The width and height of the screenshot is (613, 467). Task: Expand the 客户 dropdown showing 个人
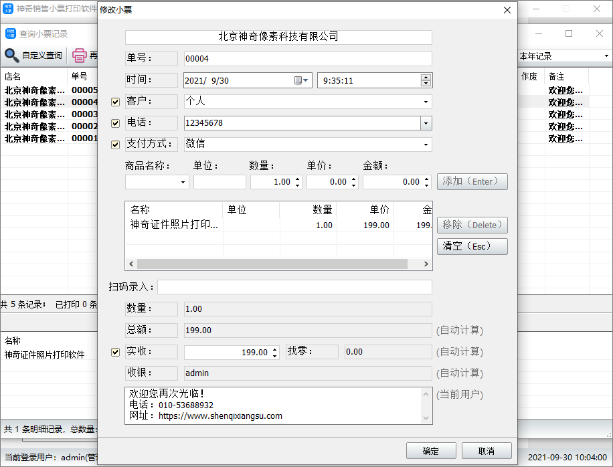coord(426,102)
